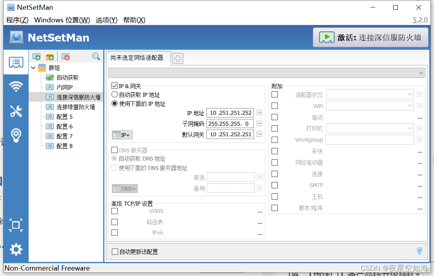
Task: Get current Workgroup via arrow icon
Action: (x=419, y=140)
